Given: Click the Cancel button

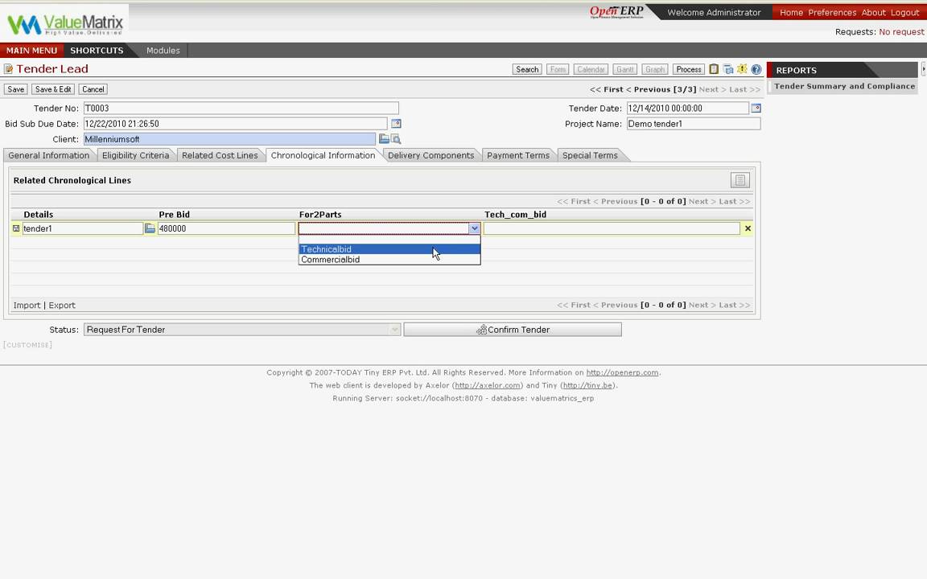Looking at the screenshot, I should pos(93,89).
